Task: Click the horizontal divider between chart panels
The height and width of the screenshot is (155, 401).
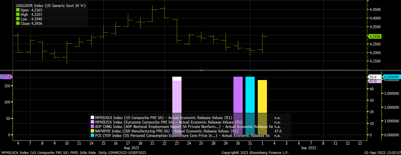Action: [x=200, y=70]
